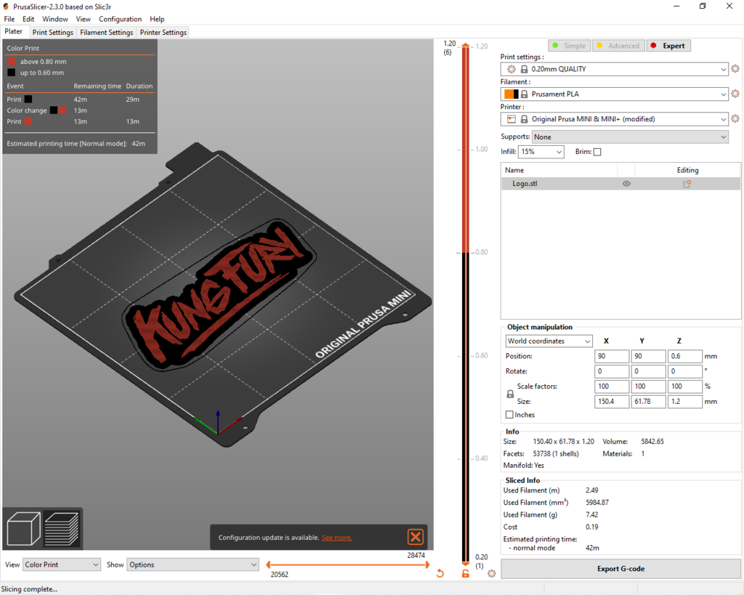Click the See more link

[336, 538]
